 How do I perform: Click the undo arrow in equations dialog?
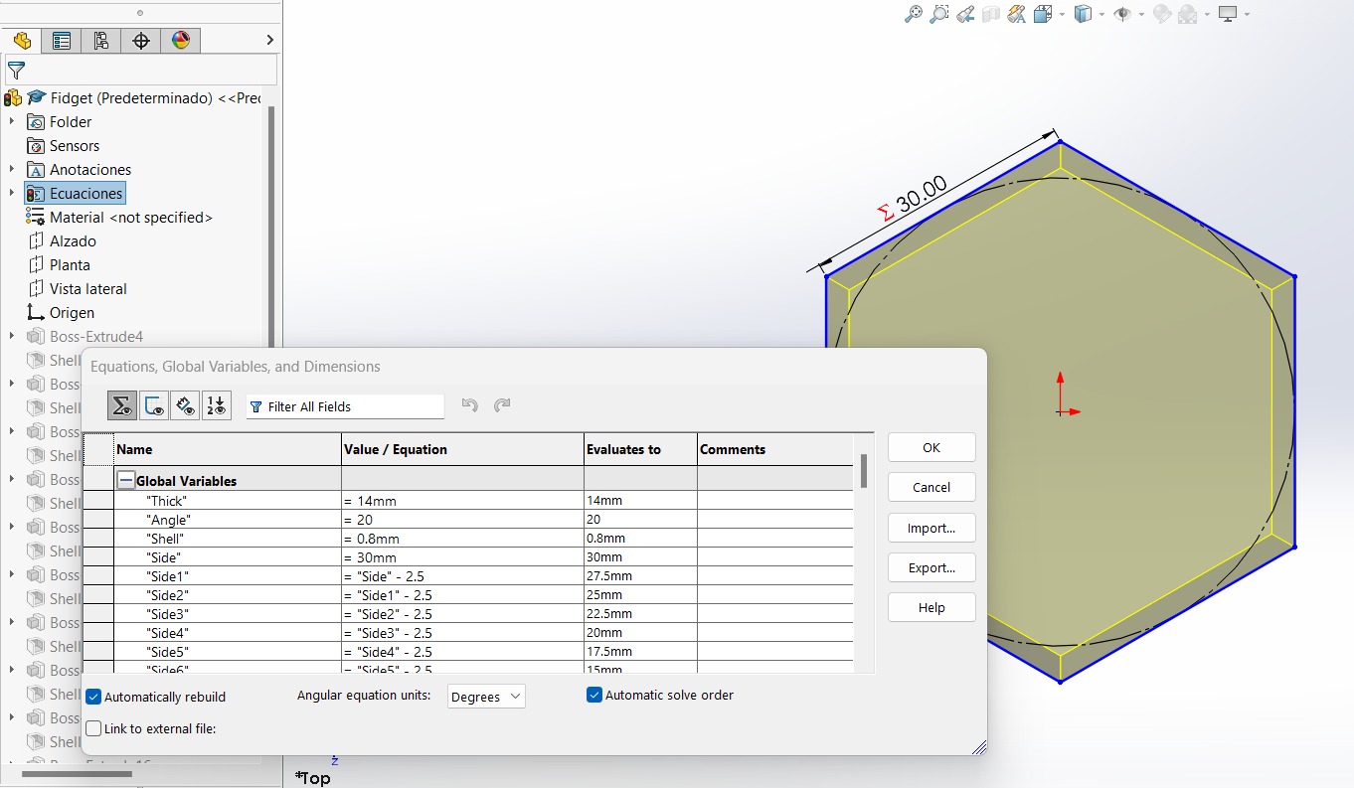click(x=470, y=405)
